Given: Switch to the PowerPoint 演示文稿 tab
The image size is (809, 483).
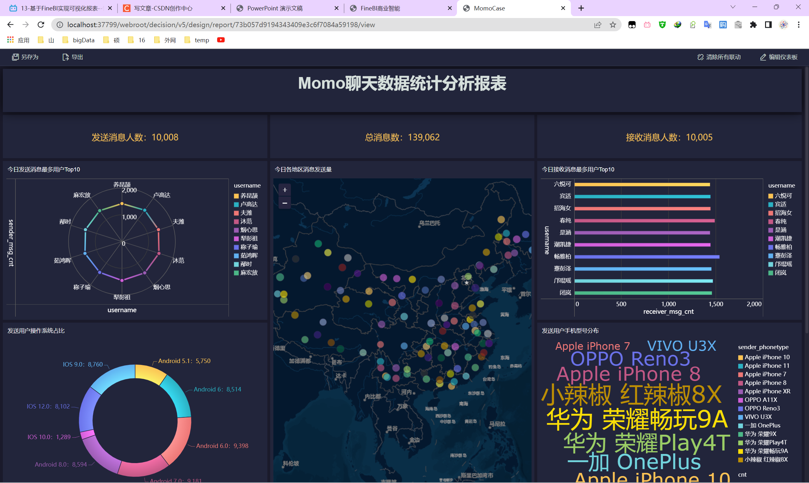Looking at the screenshot, I should click(x=274, y=8).
